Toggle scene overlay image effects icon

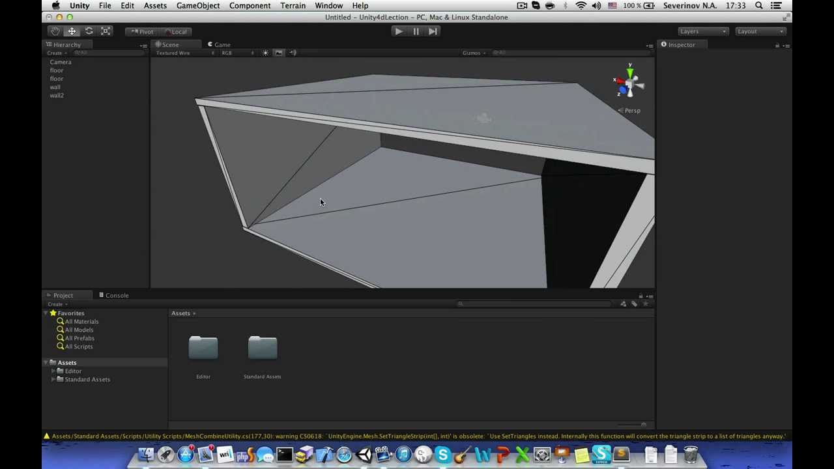click(279, 53)
